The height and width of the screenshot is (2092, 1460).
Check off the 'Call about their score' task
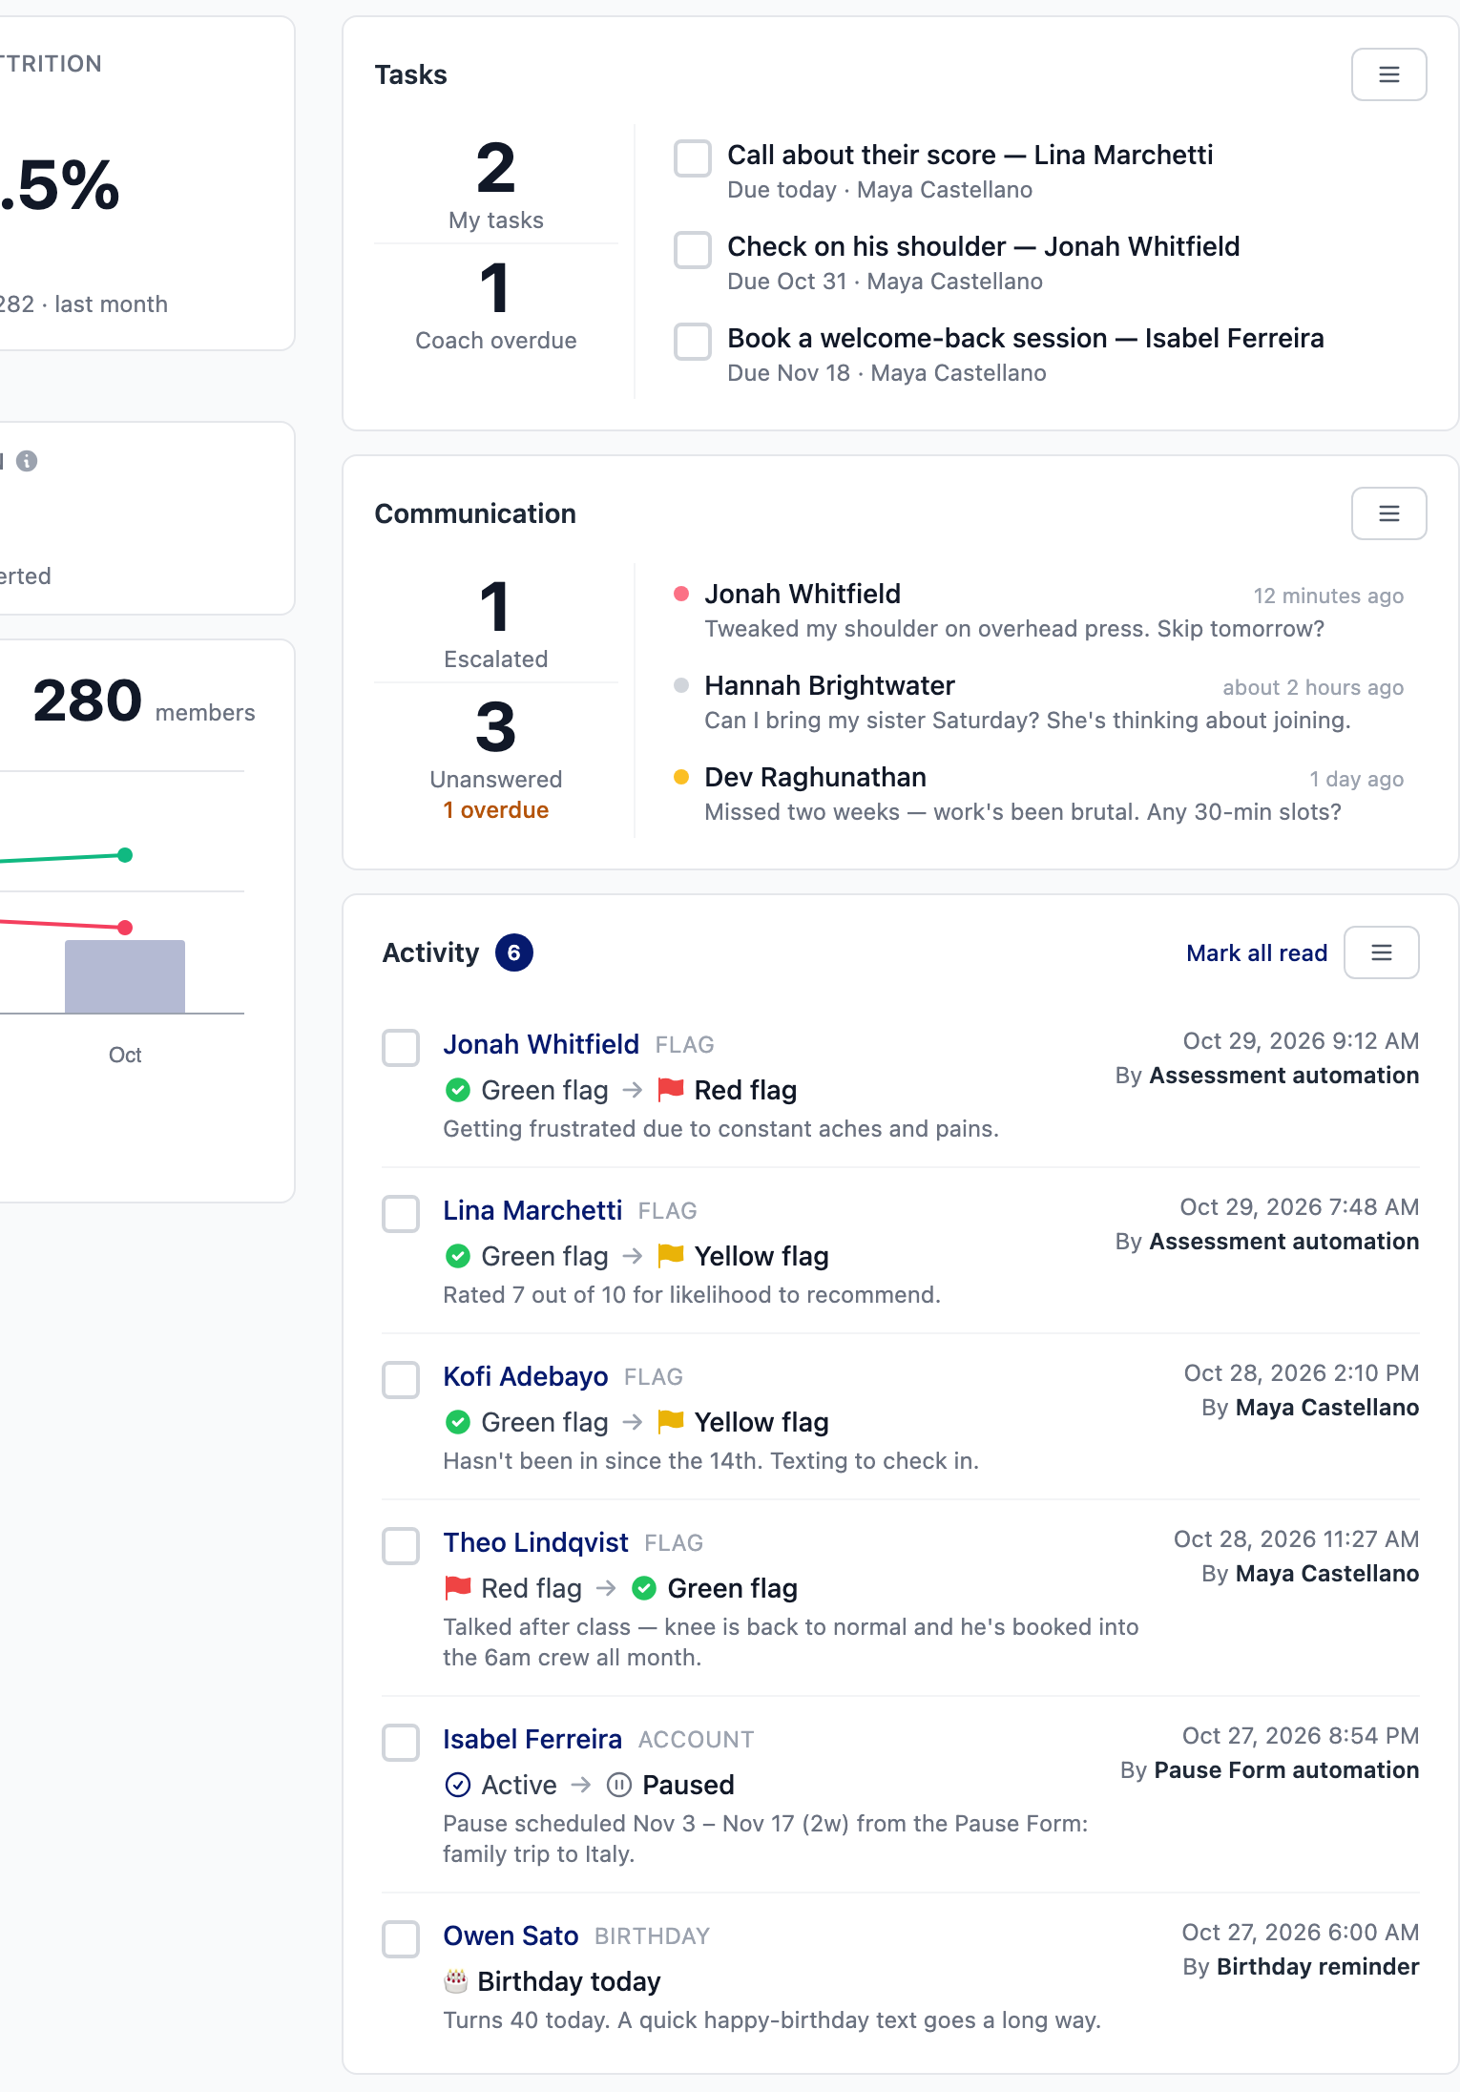click(x=693, y=158)
